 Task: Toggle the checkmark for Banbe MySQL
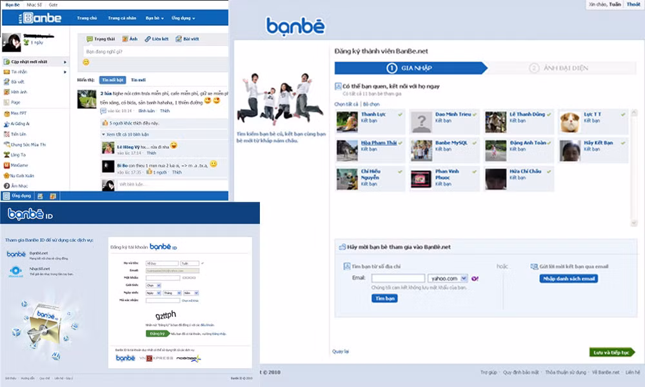[475, 143]
